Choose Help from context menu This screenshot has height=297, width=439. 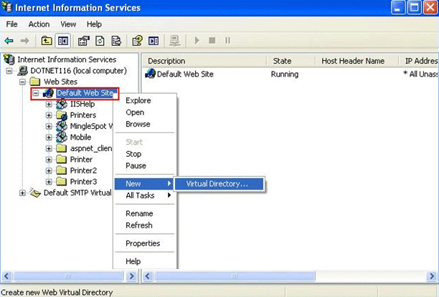point(144,261)
